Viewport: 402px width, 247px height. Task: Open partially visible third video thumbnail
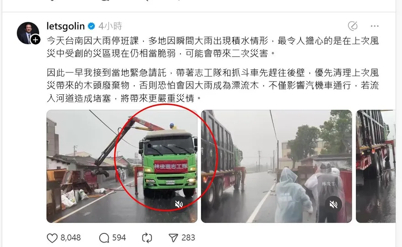point(376,166)
